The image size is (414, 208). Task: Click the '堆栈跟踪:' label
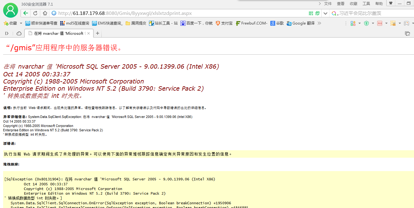tap(11, 164)
